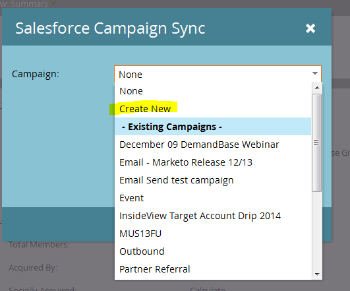Open the Campaign dropdown arrow
The width and height of the screenshot is (350, 291).
(315, 73)
